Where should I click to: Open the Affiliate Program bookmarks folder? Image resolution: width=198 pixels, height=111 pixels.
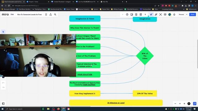click(x=117, y=9)
